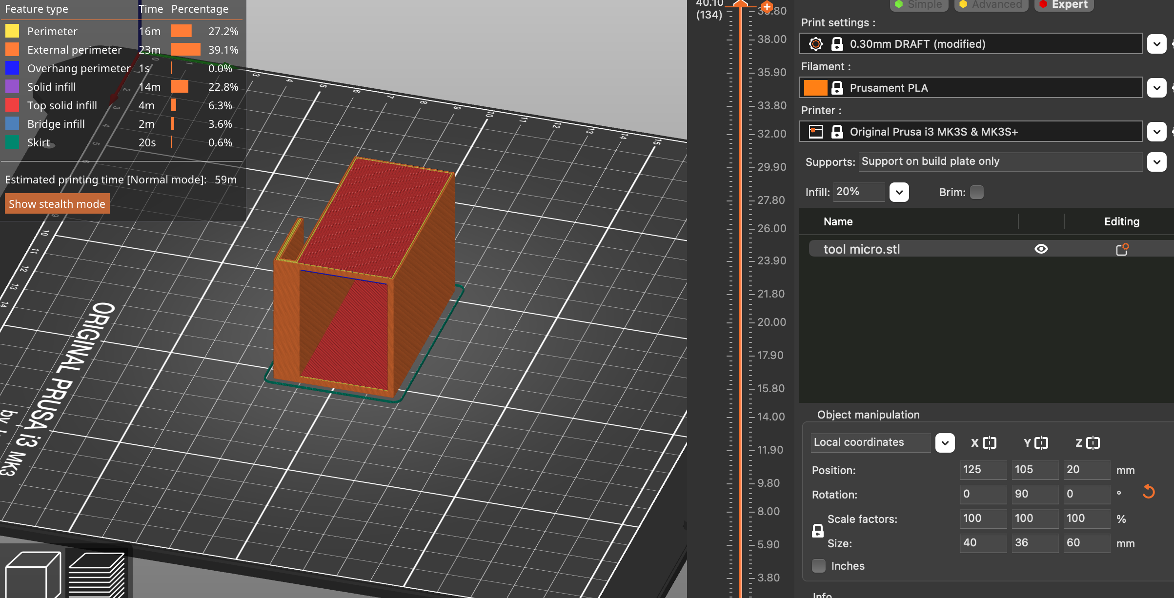This screenshot has width=1174, height=598.
Task: Click the scale factors lock icon
Action: coord(818,531)
